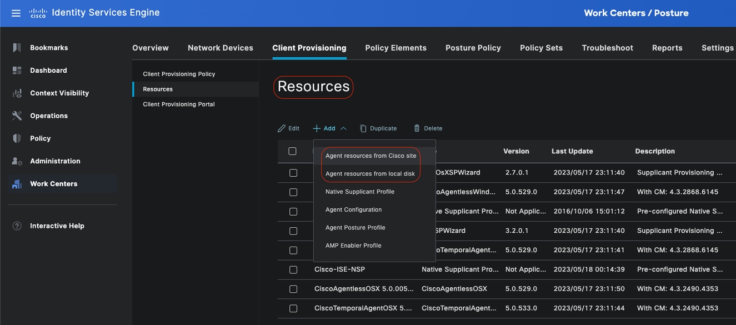Open Administration in the sidebar

pyautogui.click(x=55, y=161)
